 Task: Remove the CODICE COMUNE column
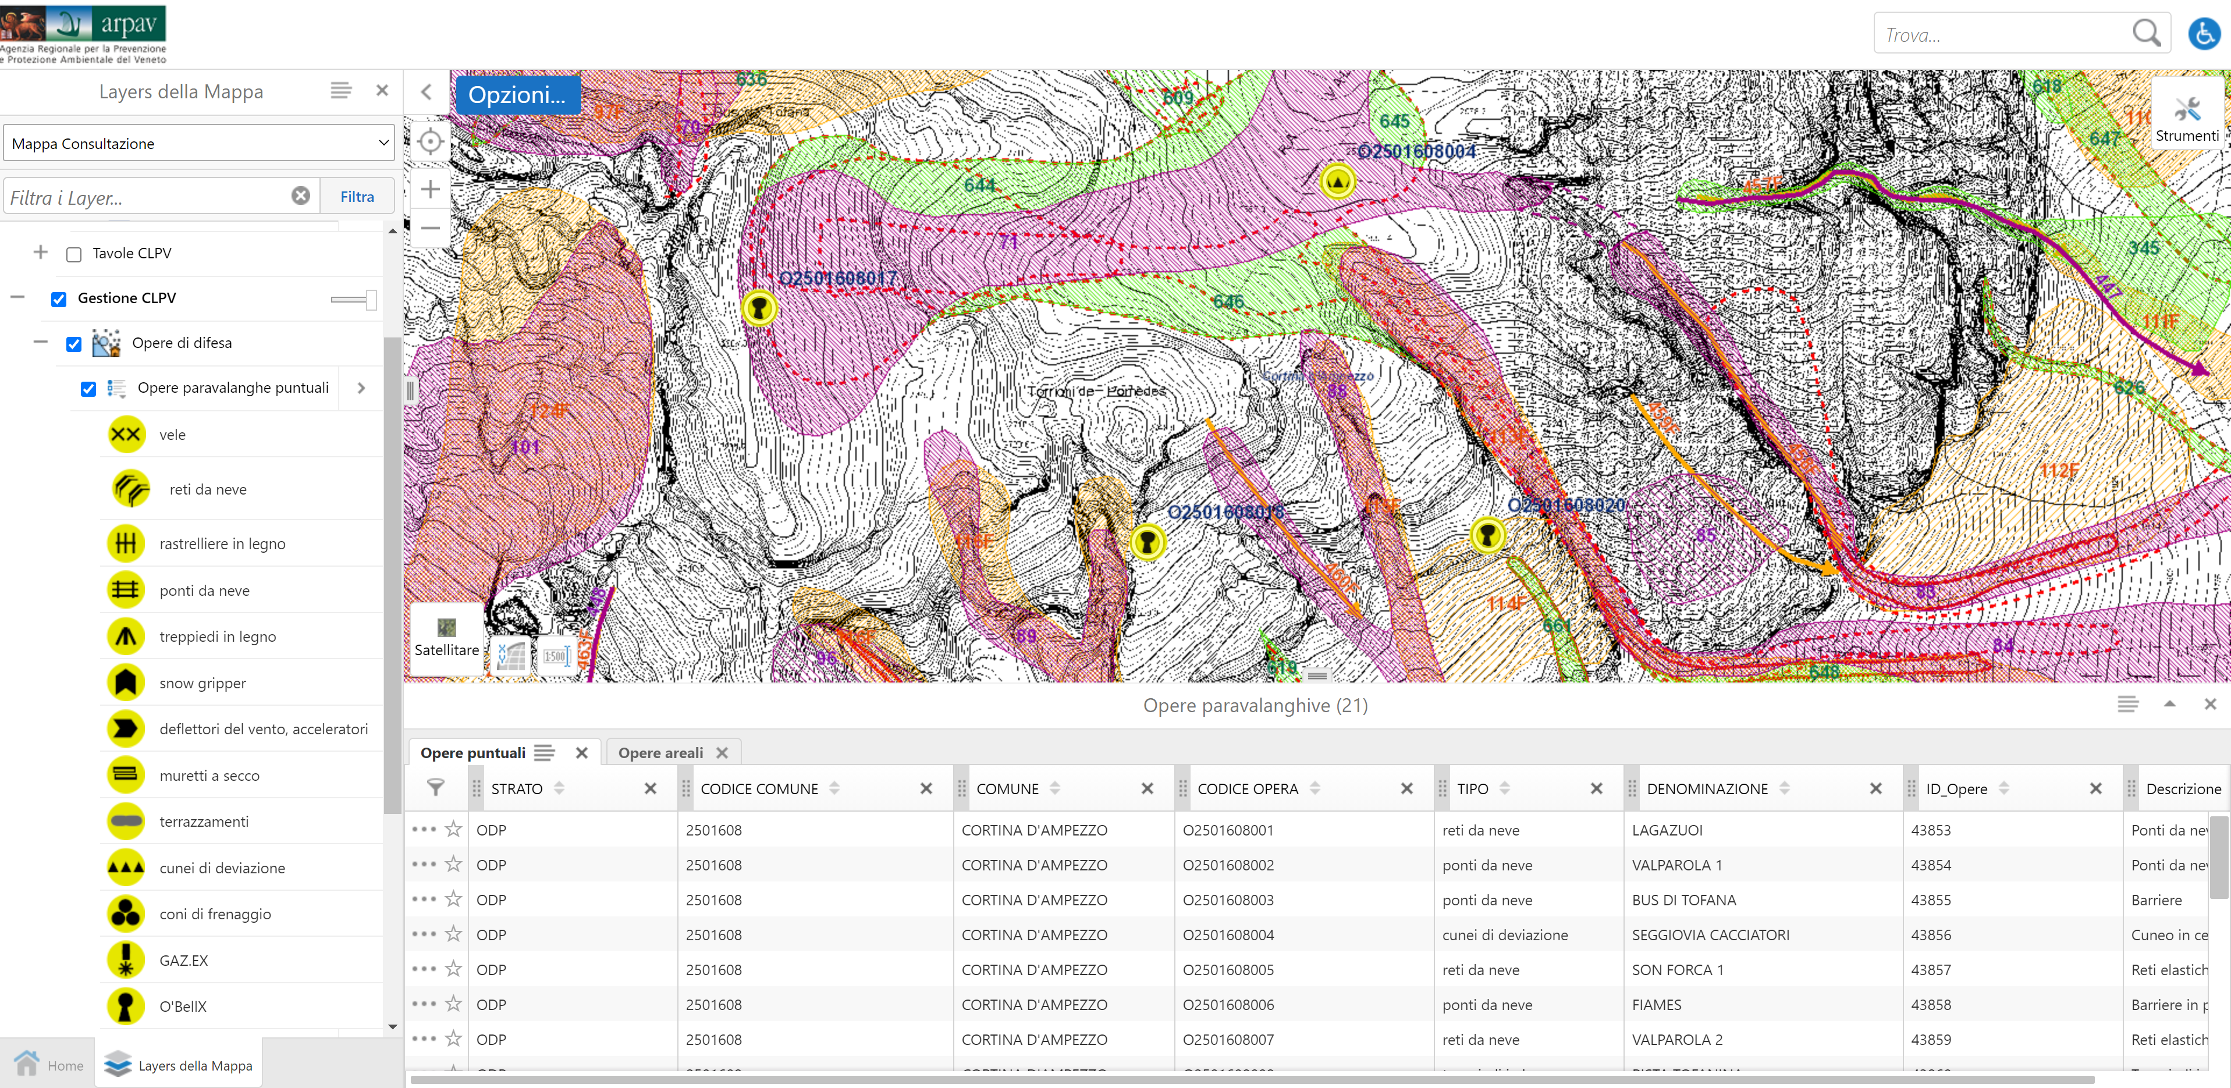click(926, 787)
